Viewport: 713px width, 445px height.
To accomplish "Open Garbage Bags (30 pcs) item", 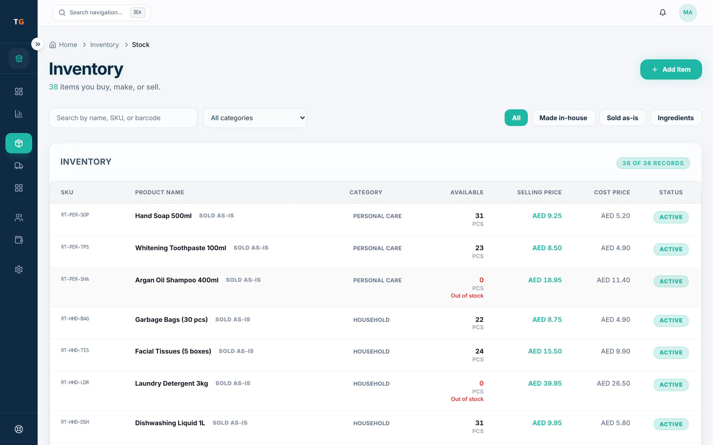I will (x=171, y=320).
